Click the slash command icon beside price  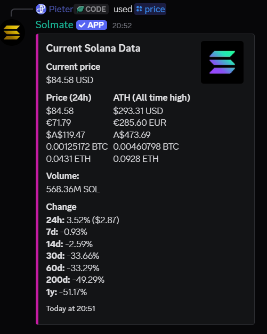coord(139,9)
